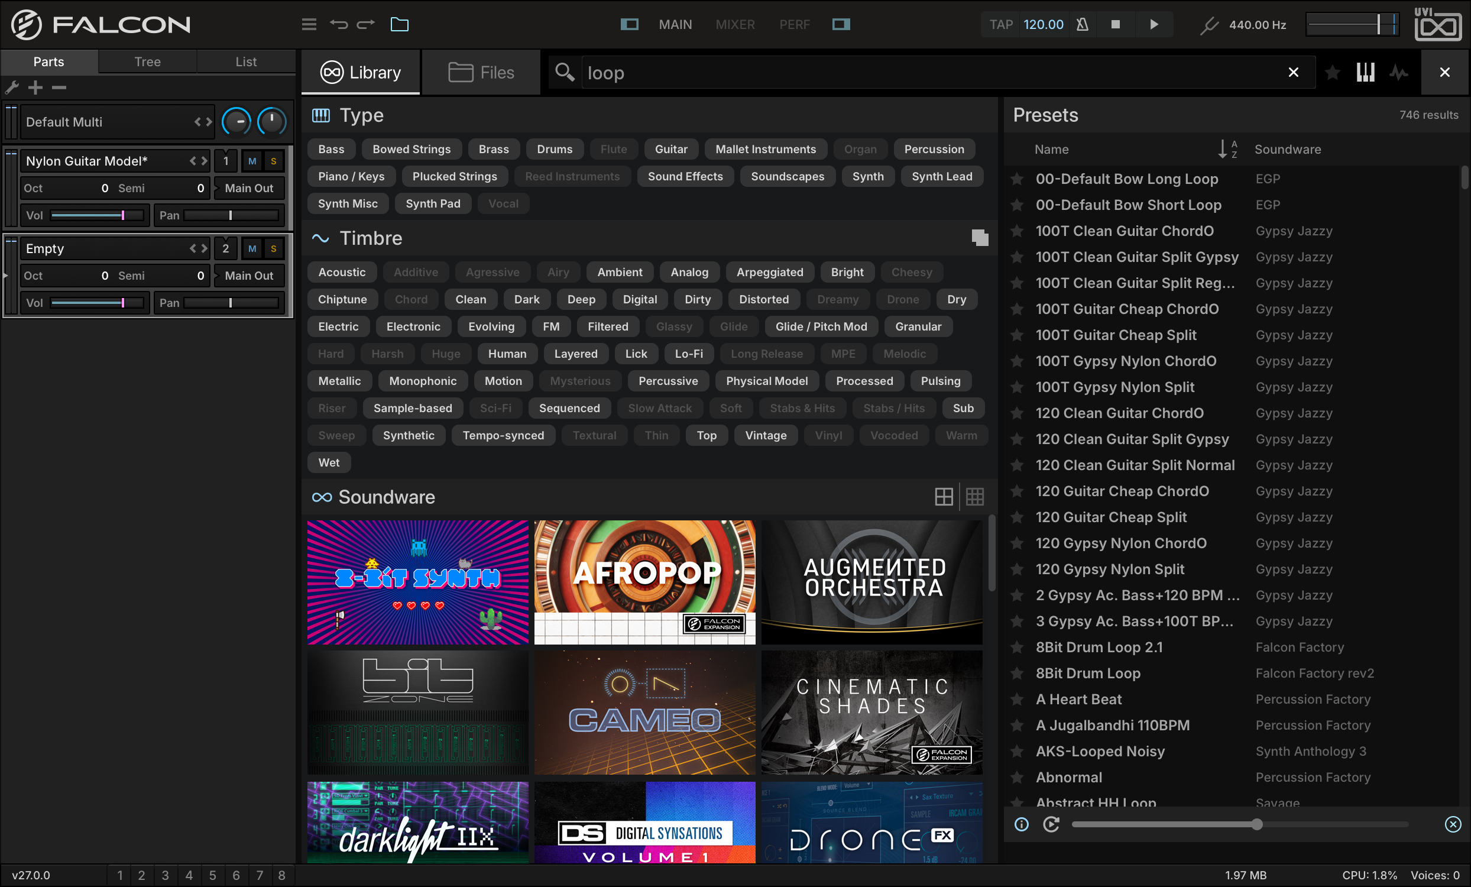
Task: Click the Timbre section overlapping squares icon
Action: pyautogui.click(x=980, y=238)
